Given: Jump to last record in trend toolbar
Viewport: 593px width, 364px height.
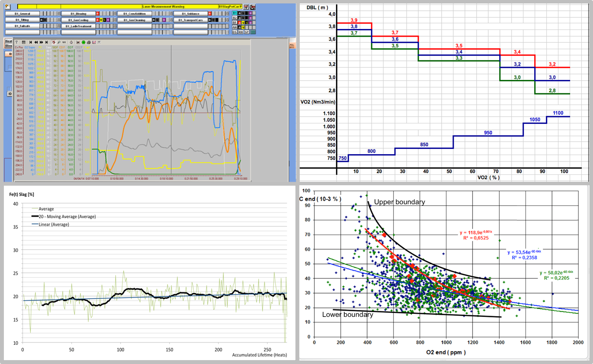Looking at the screenshot, I should pos(47,42).
